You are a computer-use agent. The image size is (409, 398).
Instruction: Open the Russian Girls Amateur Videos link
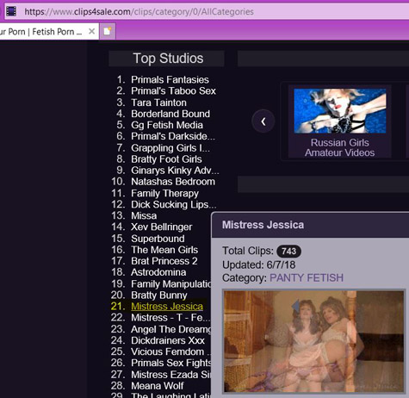pyautogui.click(x=340, y=147)
